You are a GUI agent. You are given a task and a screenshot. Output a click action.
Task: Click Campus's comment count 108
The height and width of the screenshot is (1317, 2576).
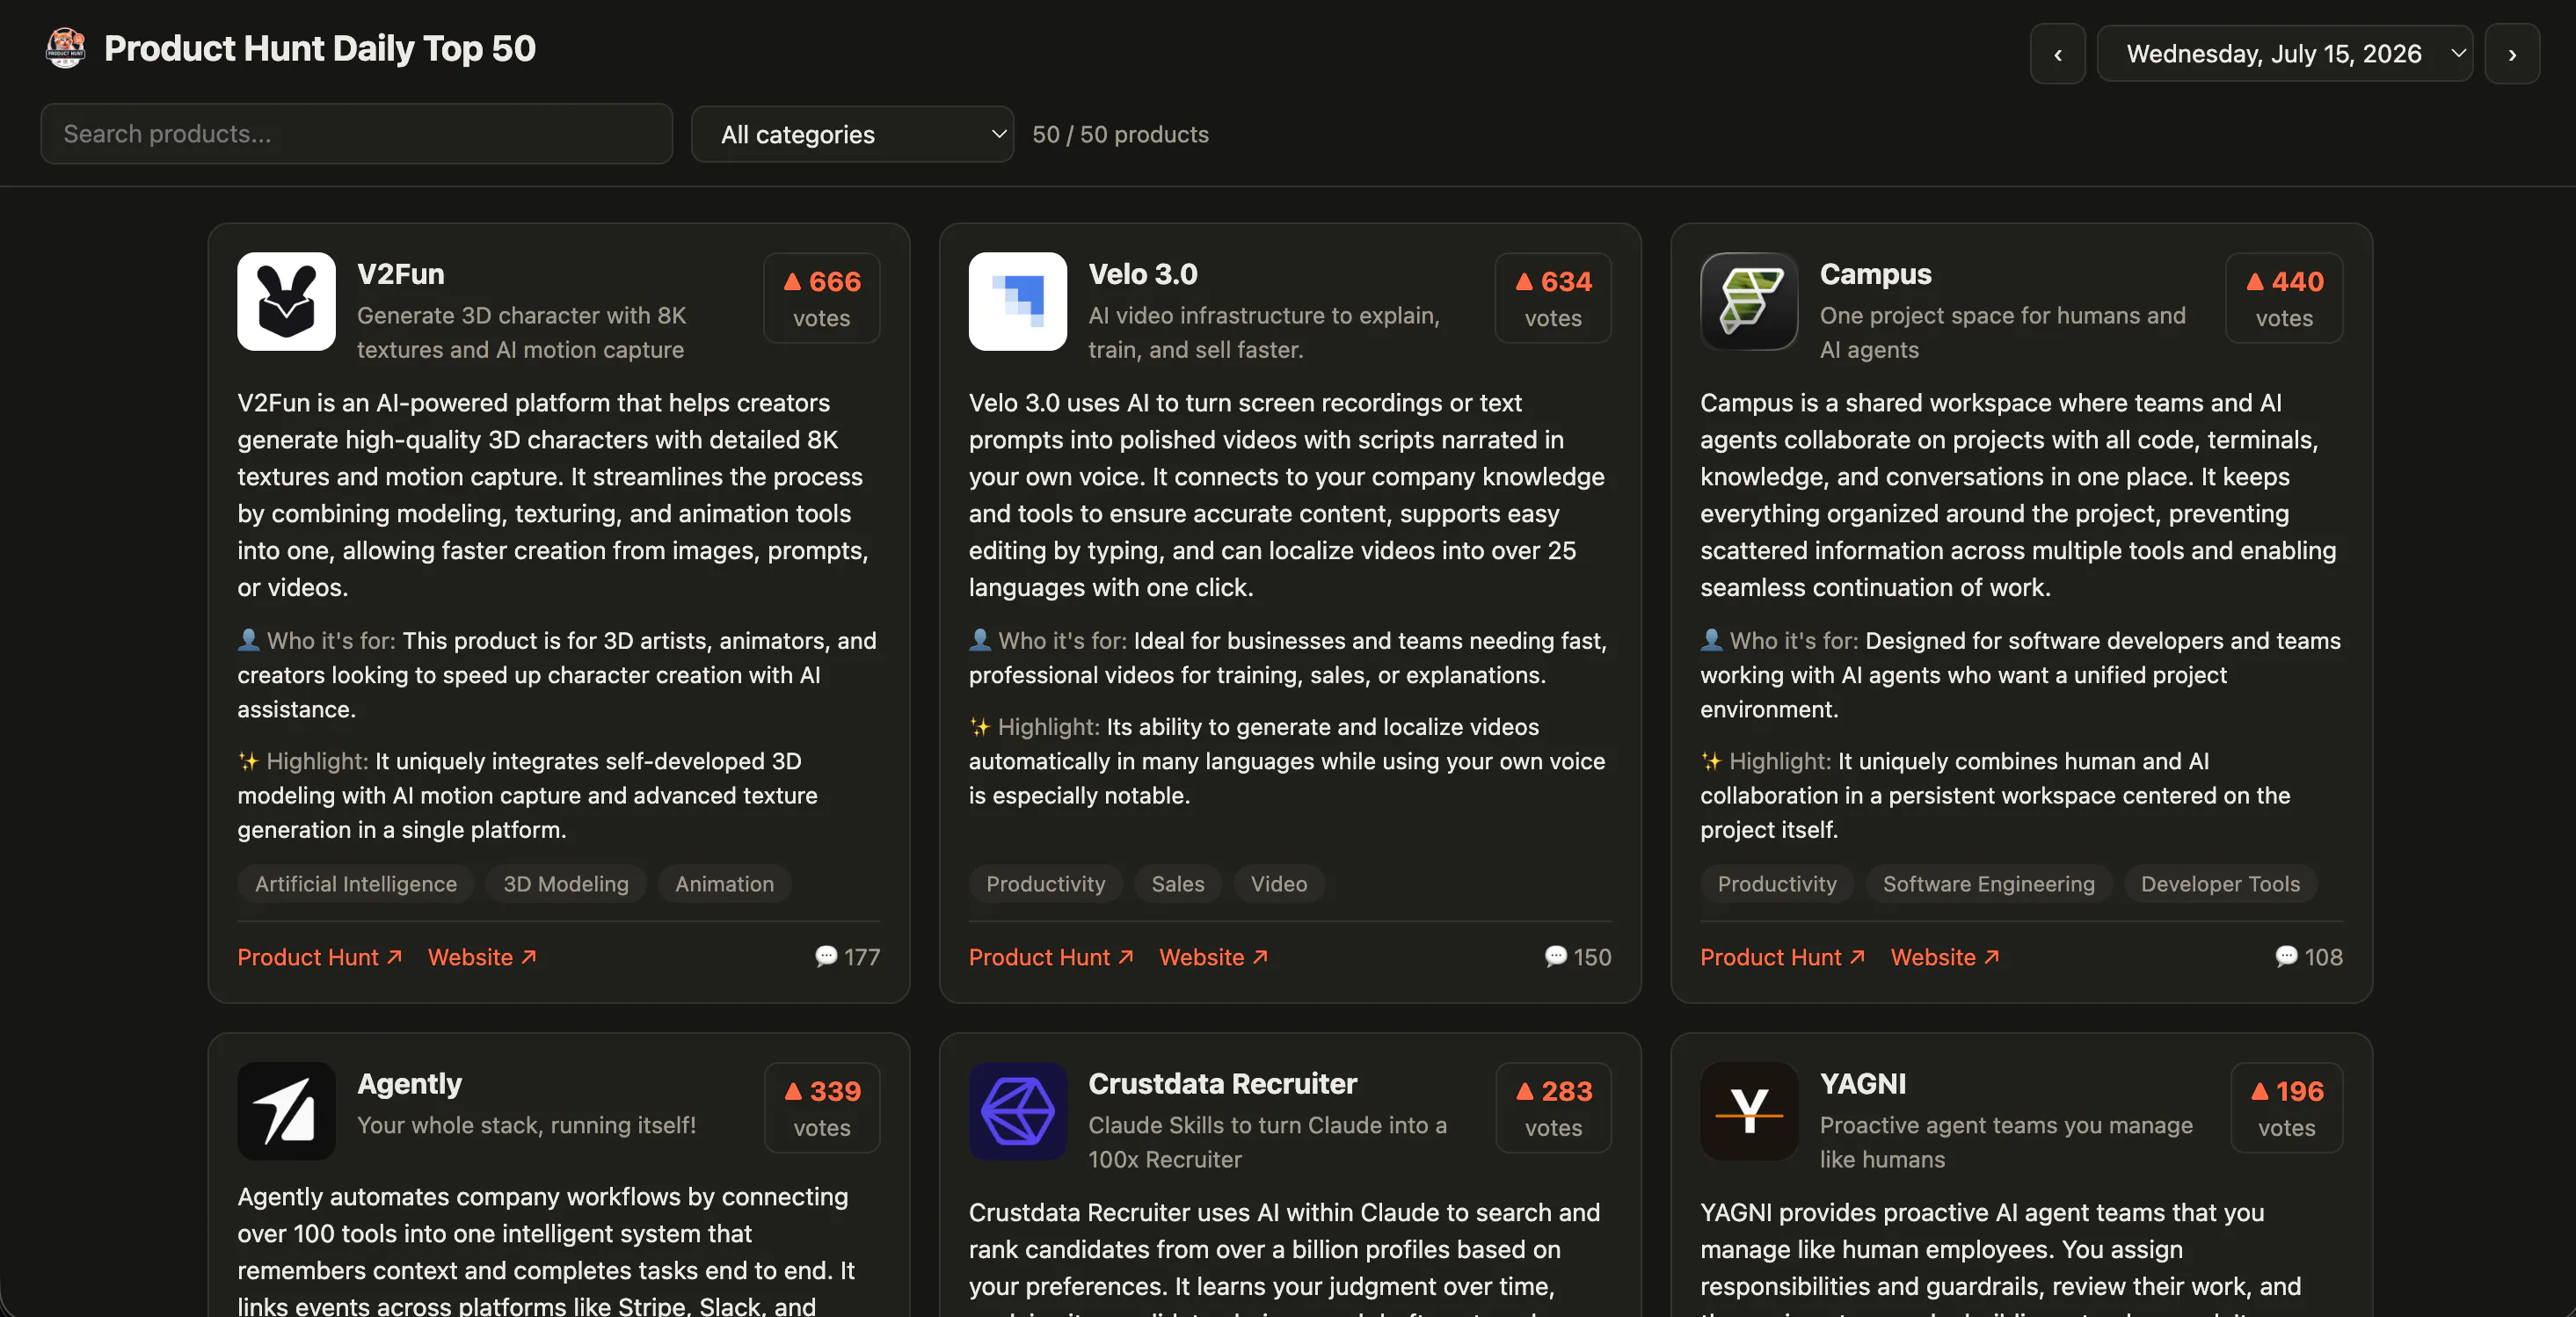pos(2309,957)
